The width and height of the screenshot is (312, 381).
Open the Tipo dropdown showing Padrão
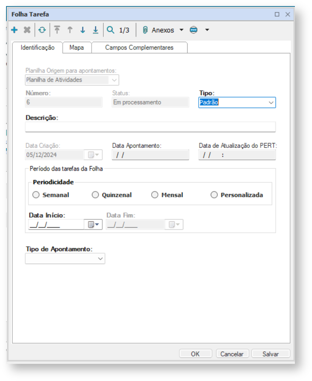click(271, 103)
